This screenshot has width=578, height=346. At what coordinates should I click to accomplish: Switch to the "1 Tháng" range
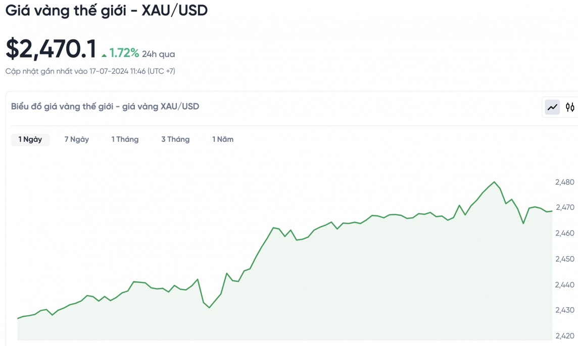pyautogui.click(x=125, y=139)
